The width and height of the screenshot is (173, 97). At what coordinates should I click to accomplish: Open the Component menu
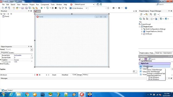[x=45, y=5]
